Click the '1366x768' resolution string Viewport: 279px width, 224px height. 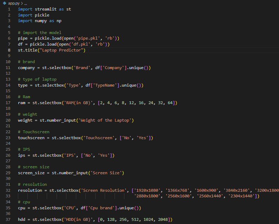point(177,190)
